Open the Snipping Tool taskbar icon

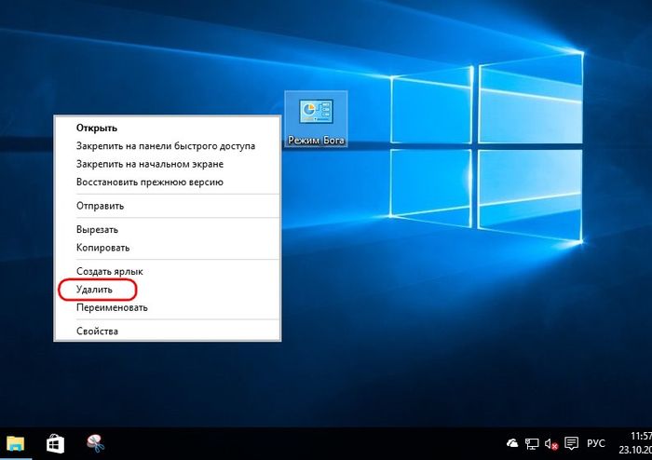point(94,442)
